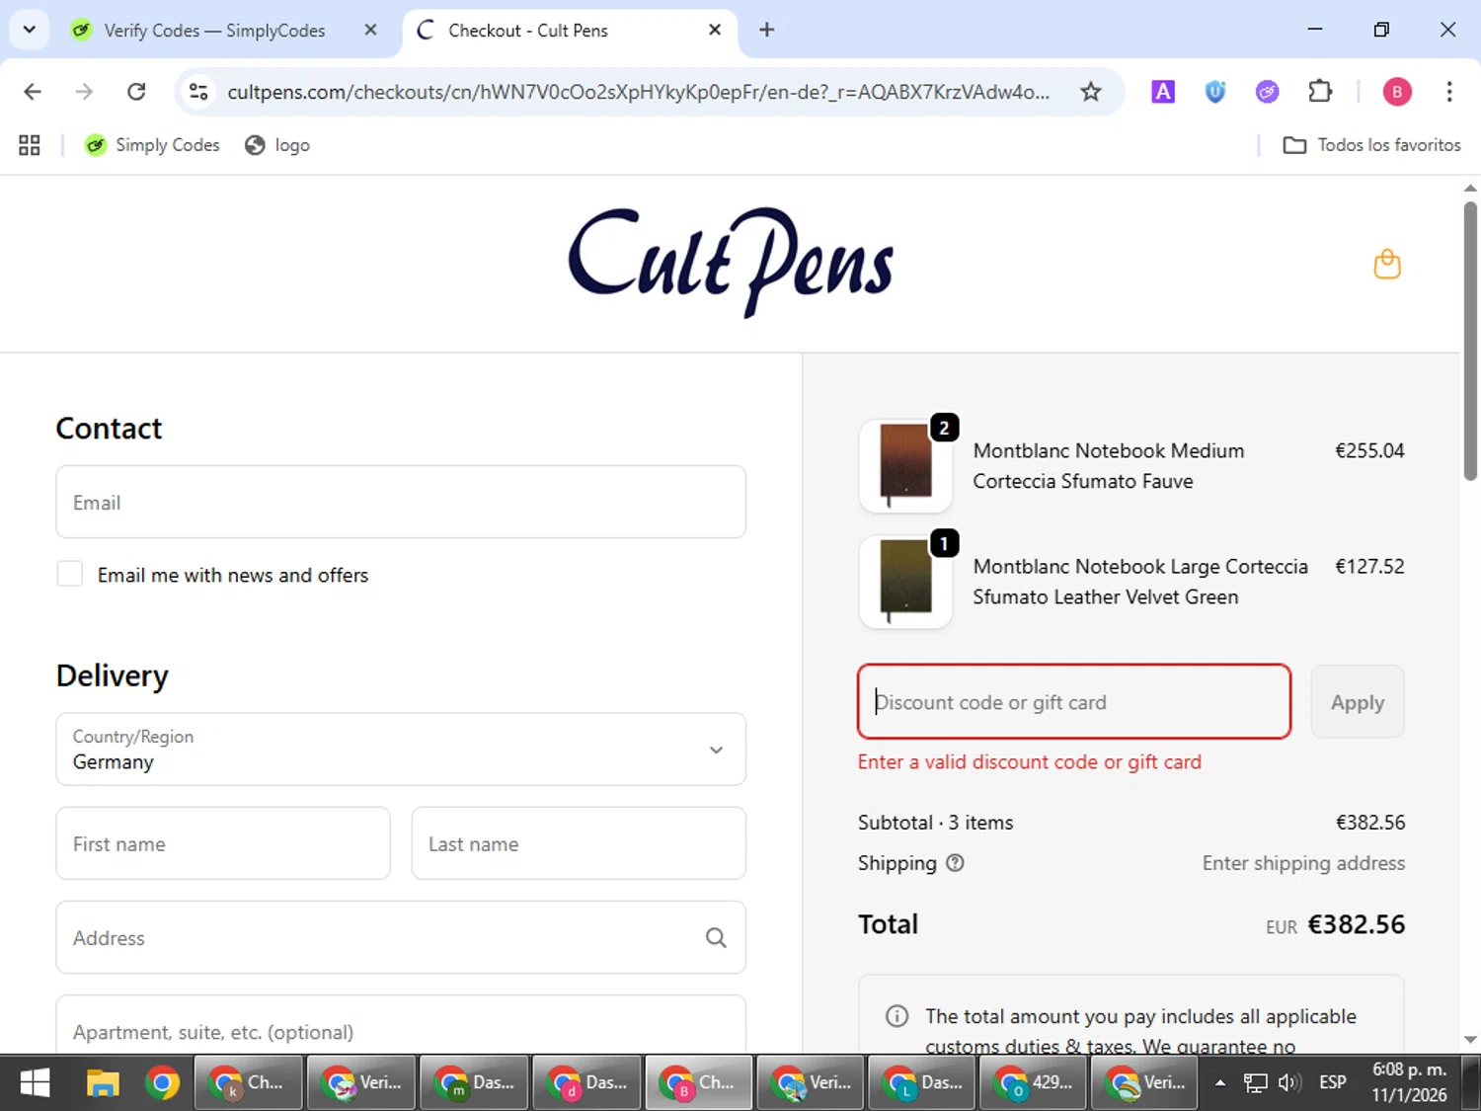Open the purple round extension icon
The width and height of the screenshot is (1481, 1111).
click(1267, 92)
